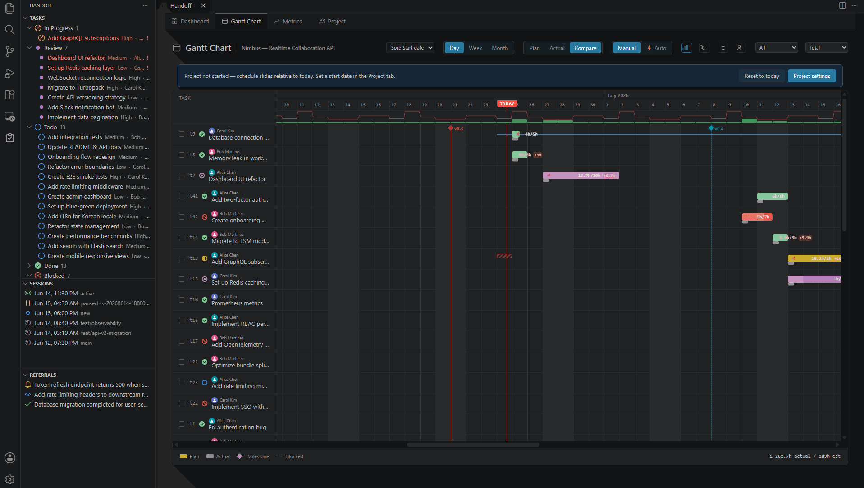This screenshot has width=864, height=488.
Task: Open the Search icon in activity bar
Action: (x=9, y=30)
